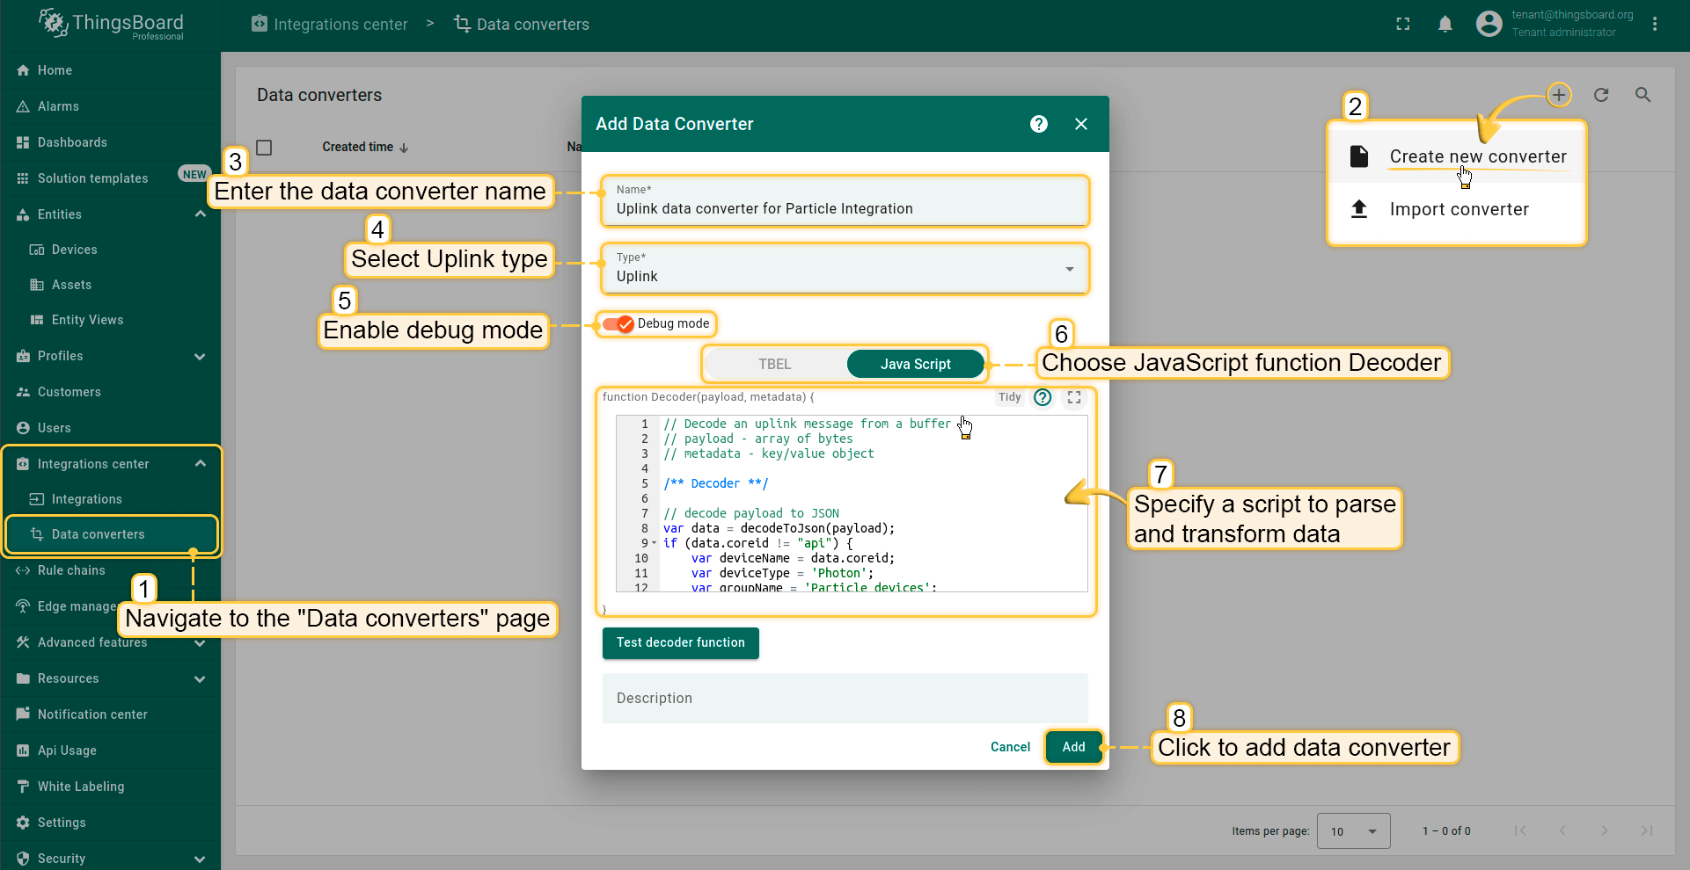Switch script language to TBEL
The image size is (1690, 870).
775,364
